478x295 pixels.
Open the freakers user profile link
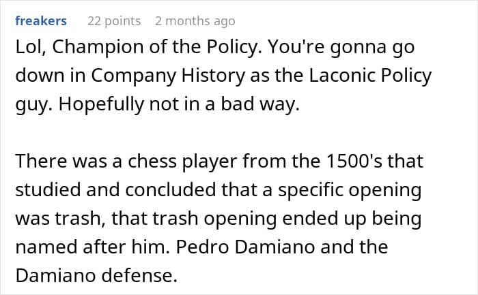(x=41, y=21)
